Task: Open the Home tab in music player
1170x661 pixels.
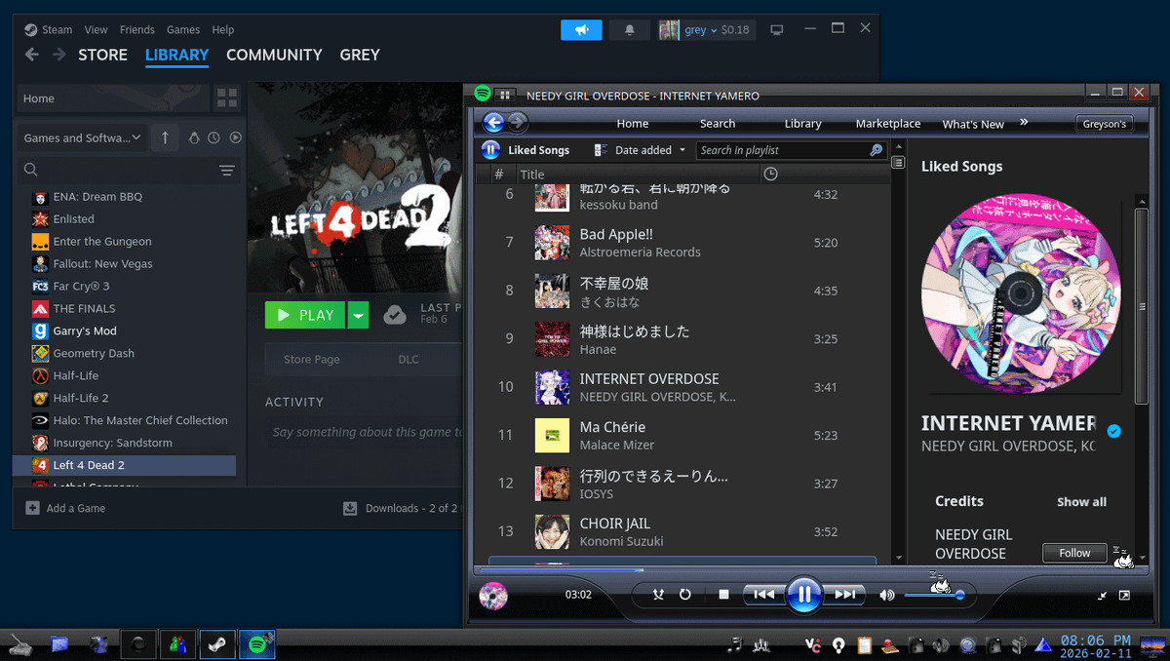Action: pos(632,124)
